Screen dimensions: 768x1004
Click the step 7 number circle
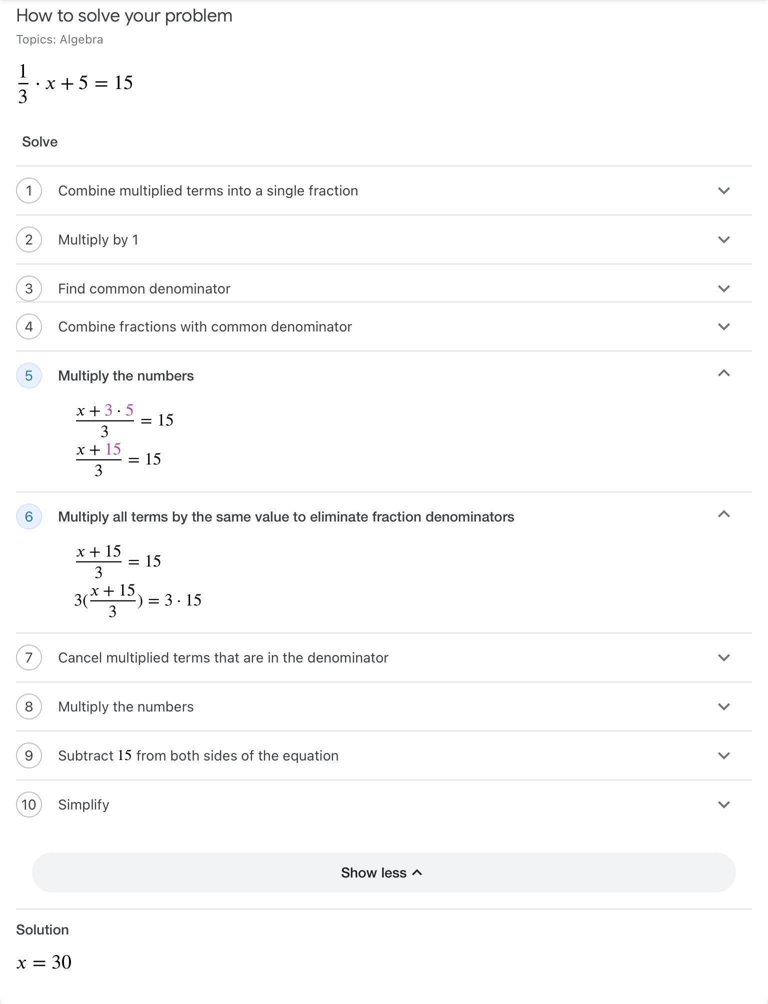[29, 657]
